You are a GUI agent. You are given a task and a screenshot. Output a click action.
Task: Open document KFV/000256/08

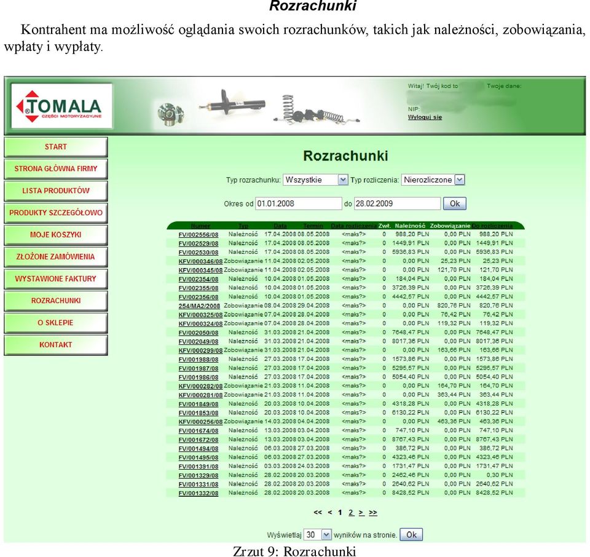click(x=200, y=422)
